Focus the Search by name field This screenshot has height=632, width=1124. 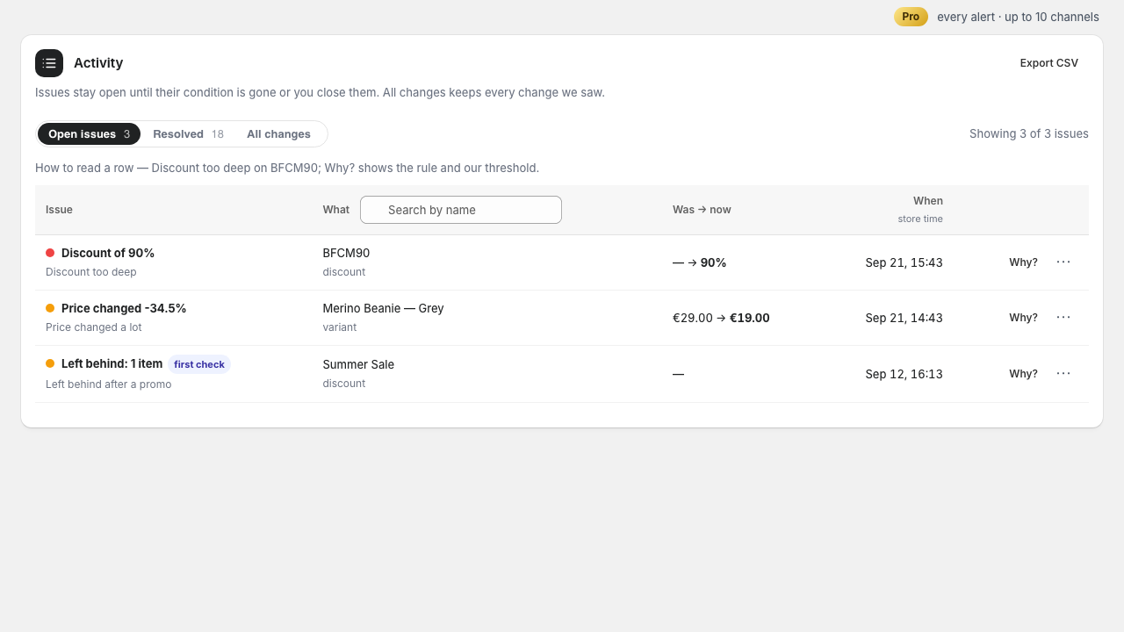tap(461, 210)
